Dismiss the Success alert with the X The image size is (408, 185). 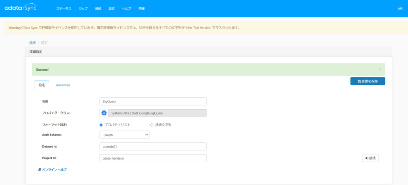(380, 69)
